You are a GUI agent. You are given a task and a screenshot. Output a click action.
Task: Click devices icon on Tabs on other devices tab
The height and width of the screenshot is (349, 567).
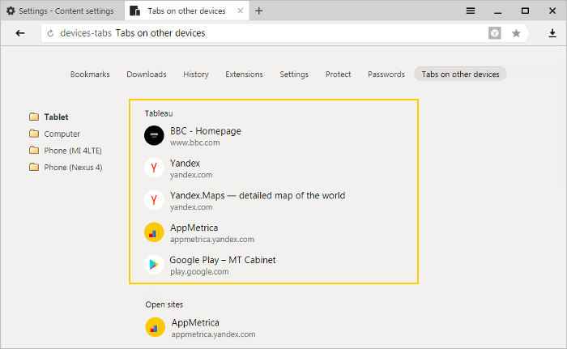[135, 11]
